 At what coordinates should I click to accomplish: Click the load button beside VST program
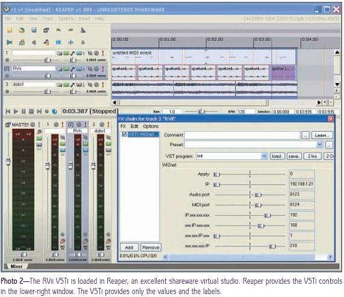277,156
